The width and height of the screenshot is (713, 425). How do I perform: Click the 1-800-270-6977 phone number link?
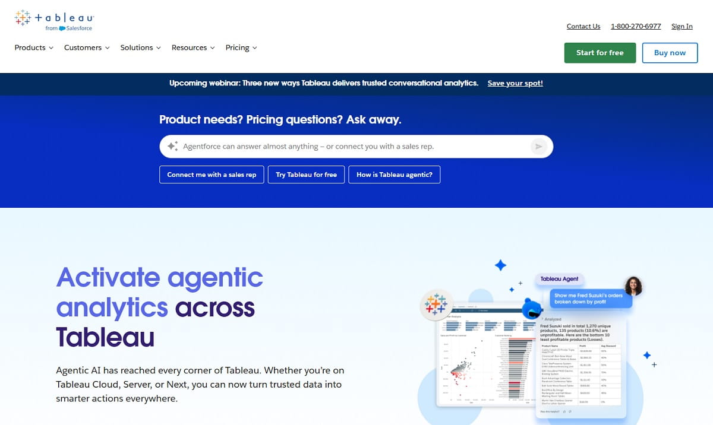pos(636,26)
